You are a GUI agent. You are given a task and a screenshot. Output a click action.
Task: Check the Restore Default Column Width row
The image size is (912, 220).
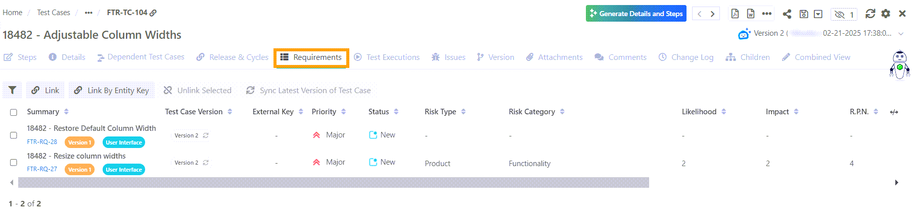[14, 135]
